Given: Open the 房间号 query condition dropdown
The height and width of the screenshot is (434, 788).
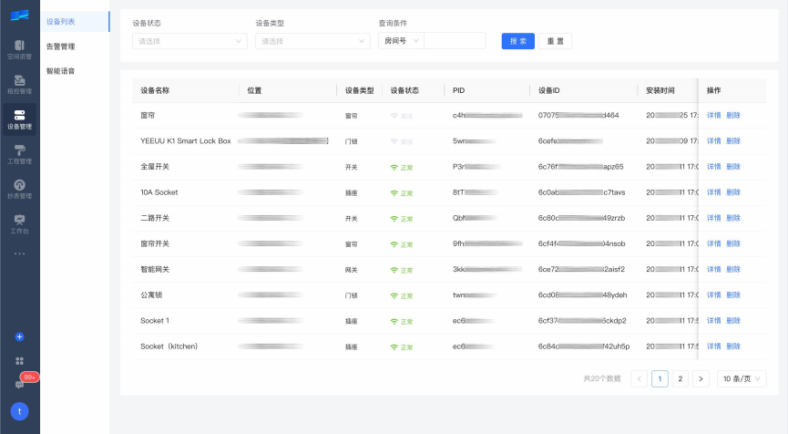Looking at the screenshot, I should pyautogui.click(x=401, y=41).
